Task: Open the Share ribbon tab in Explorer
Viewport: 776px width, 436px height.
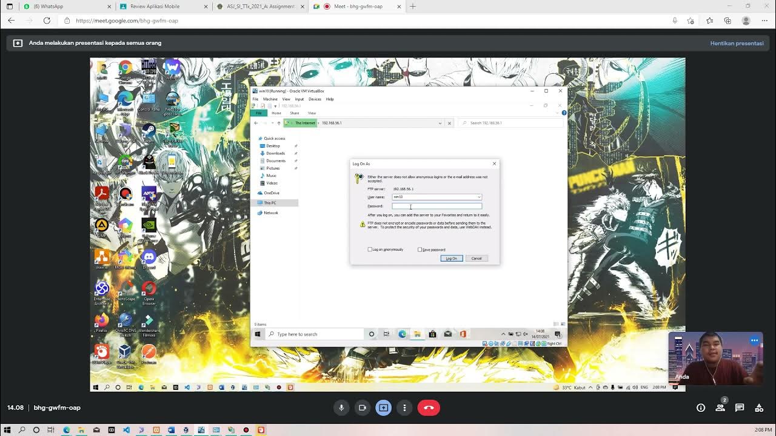Action: (295, 113)
